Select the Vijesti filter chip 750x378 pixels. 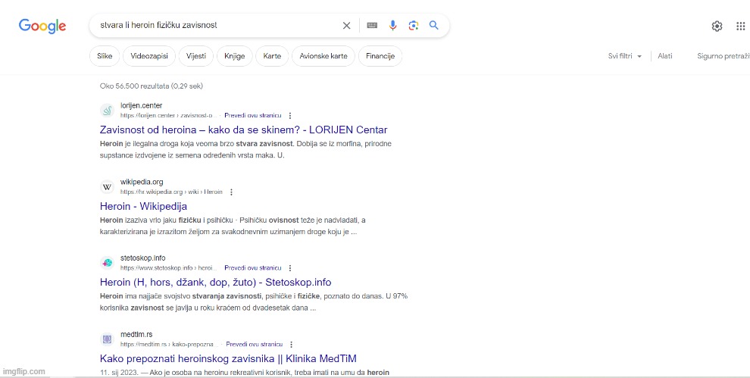(196, 56)
